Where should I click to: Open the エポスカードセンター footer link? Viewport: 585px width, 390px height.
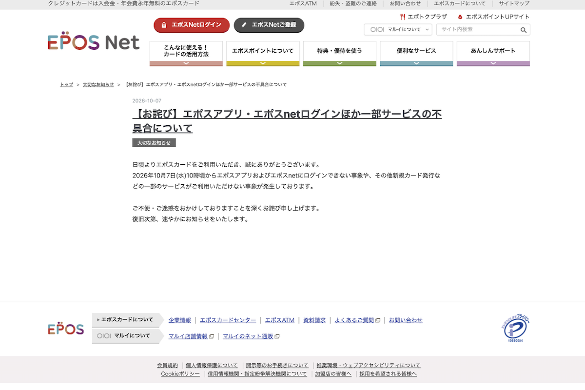coord(228,321)
